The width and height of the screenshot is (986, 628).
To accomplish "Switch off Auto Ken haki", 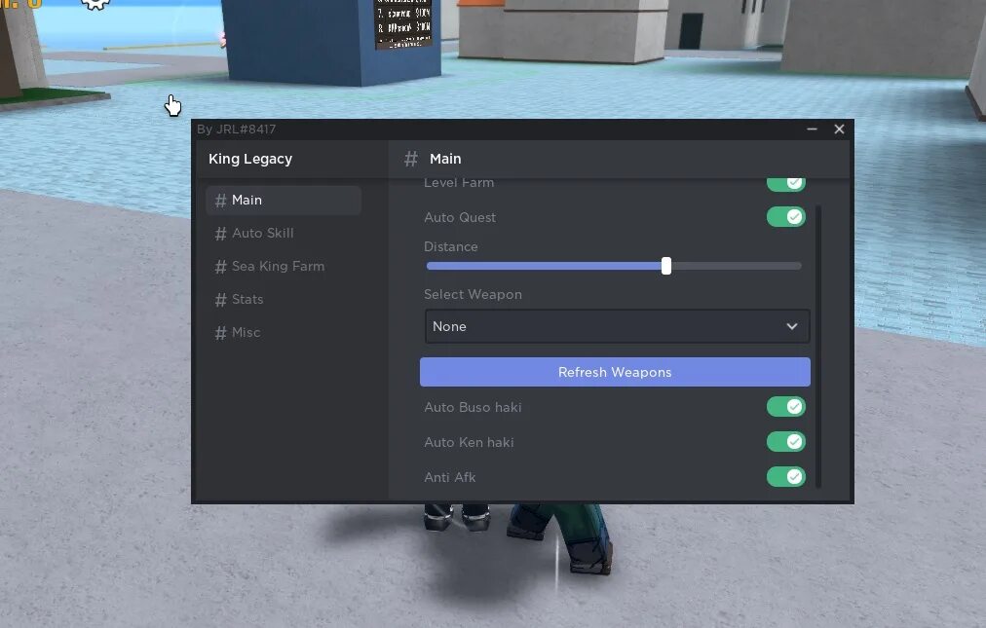I will click(785, 442).
